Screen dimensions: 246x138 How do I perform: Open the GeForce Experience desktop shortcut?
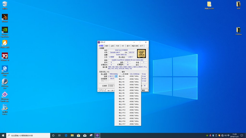click(x=5, y=32)
